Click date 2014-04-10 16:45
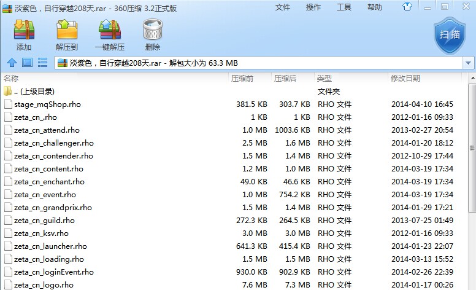This screenshot has width=476, height=290. pyautogui.click(x=422, y=104)
